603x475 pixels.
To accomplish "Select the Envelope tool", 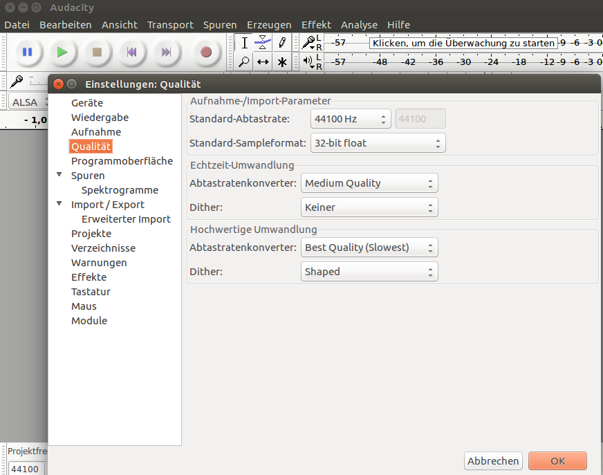I will point(263,43).
